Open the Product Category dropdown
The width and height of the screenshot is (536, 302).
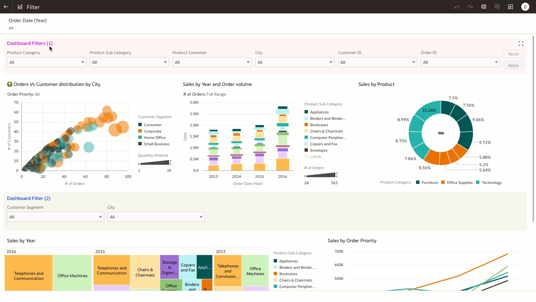[46, 62]
